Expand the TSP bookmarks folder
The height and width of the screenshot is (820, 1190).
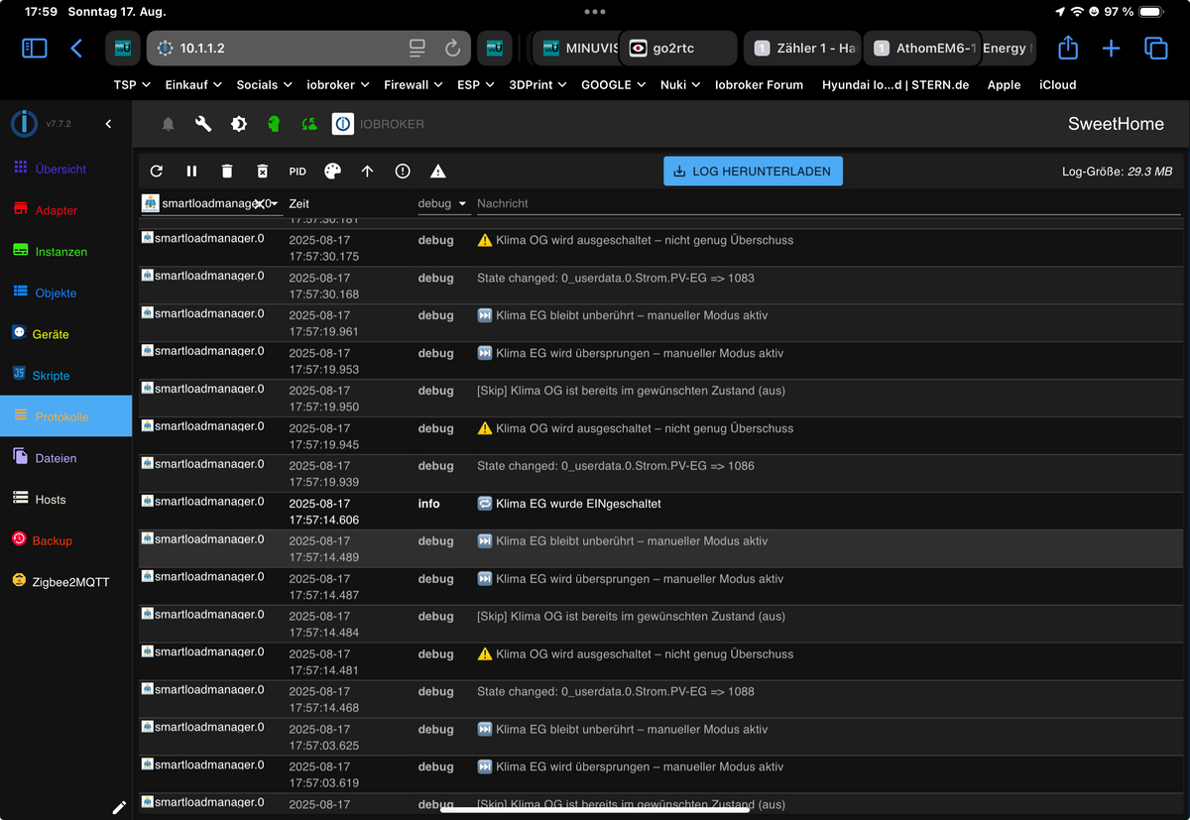pyautogui.click(x=132, y=85)
